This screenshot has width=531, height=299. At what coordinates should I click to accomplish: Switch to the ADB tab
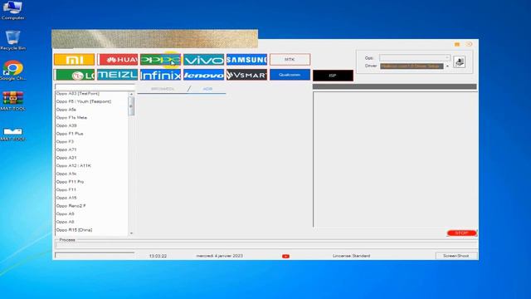(207, 89)
